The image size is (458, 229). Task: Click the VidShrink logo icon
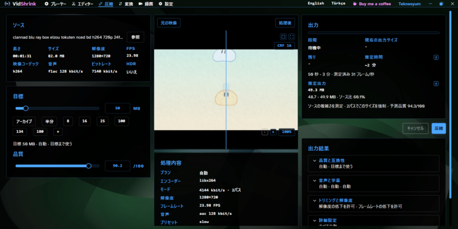[x=8, y=4]
